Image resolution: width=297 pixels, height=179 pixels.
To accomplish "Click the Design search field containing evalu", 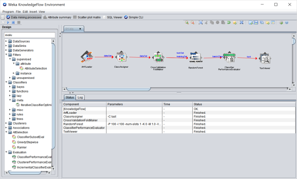I will coord(30,35).
